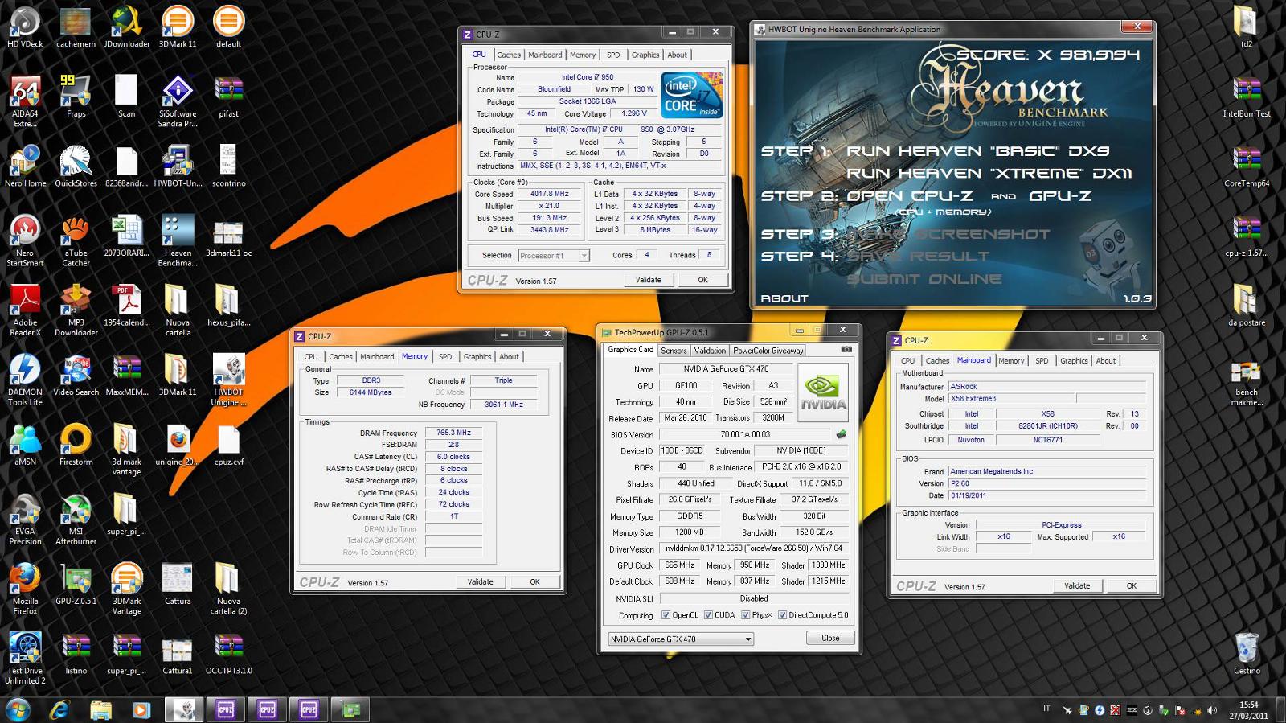1286x723 pixels.
Task: Open the JDownloader desktop icon
Action: pyautogui.click(x=127, y=27)
